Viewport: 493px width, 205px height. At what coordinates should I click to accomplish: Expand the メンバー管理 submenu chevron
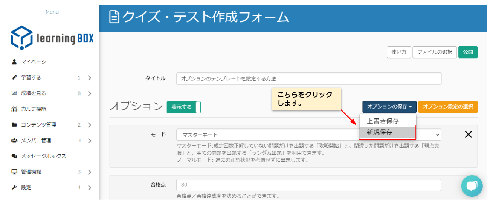click(90, 141)
